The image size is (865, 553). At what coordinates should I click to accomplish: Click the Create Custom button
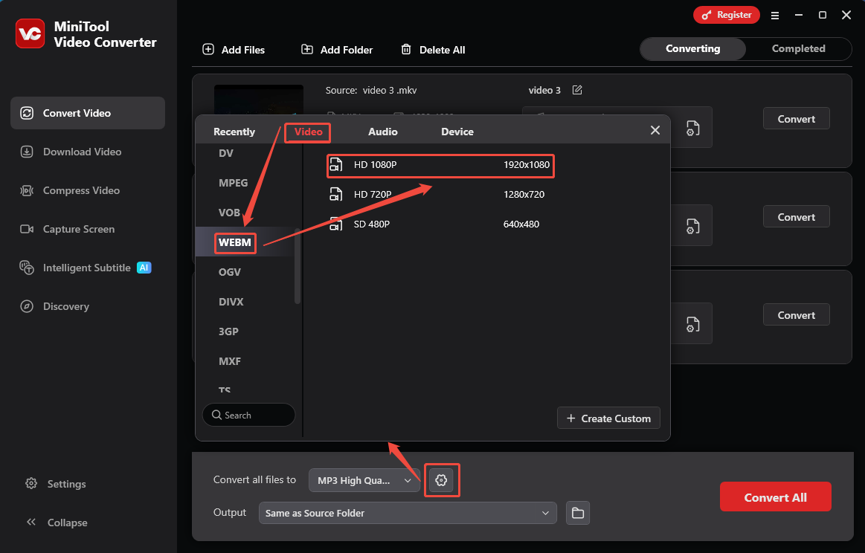click(x=608, y=418)
